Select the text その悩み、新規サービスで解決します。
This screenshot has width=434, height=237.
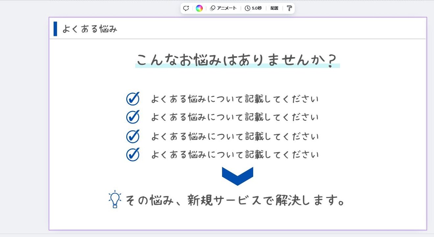coord(235,200)
